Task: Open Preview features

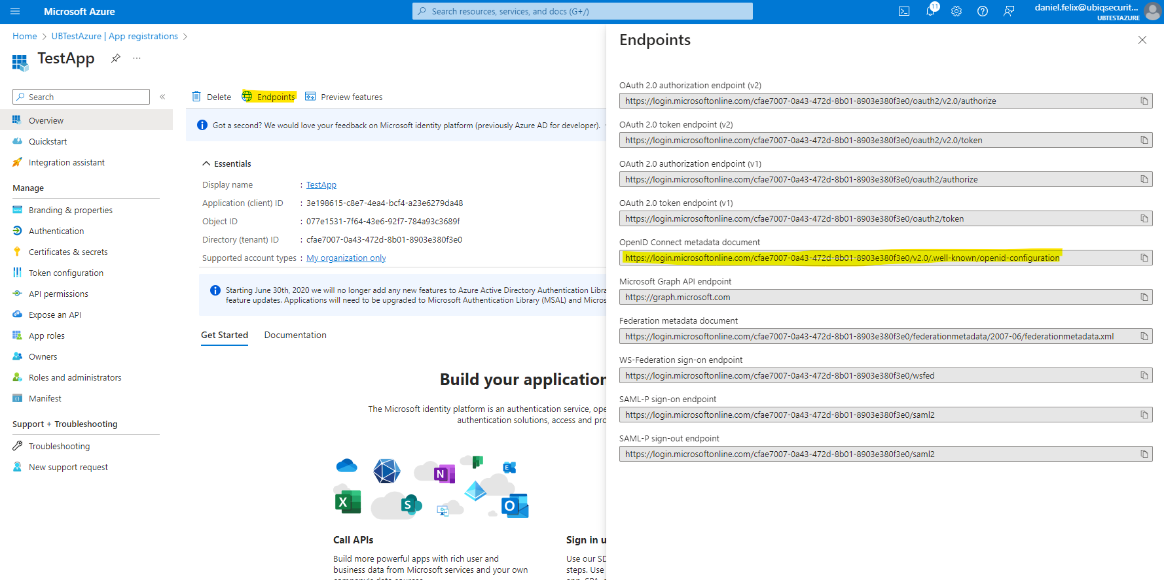Action: tap(344, 97)
